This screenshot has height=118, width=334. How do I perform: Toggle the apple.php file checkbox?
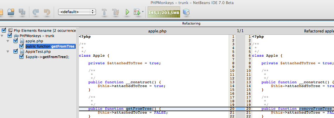pyautogui.click(x=16, y=41)
